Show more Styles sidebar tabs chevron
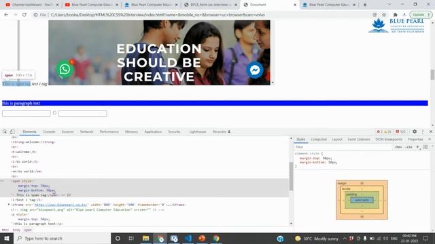Screen dimensions: 435x244 pos(430,140)
